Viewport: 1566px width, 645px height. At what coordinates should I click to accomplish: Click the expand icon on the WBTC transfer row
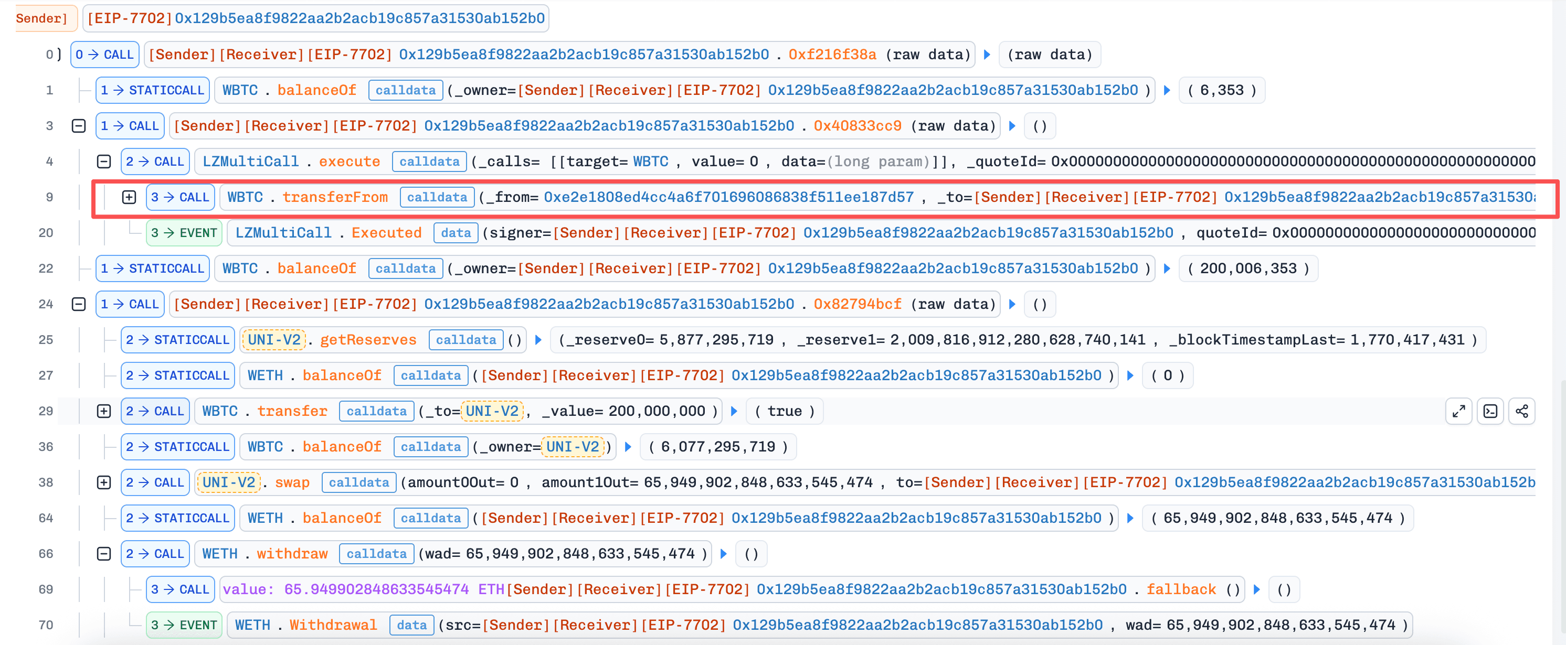[1458, 411]
